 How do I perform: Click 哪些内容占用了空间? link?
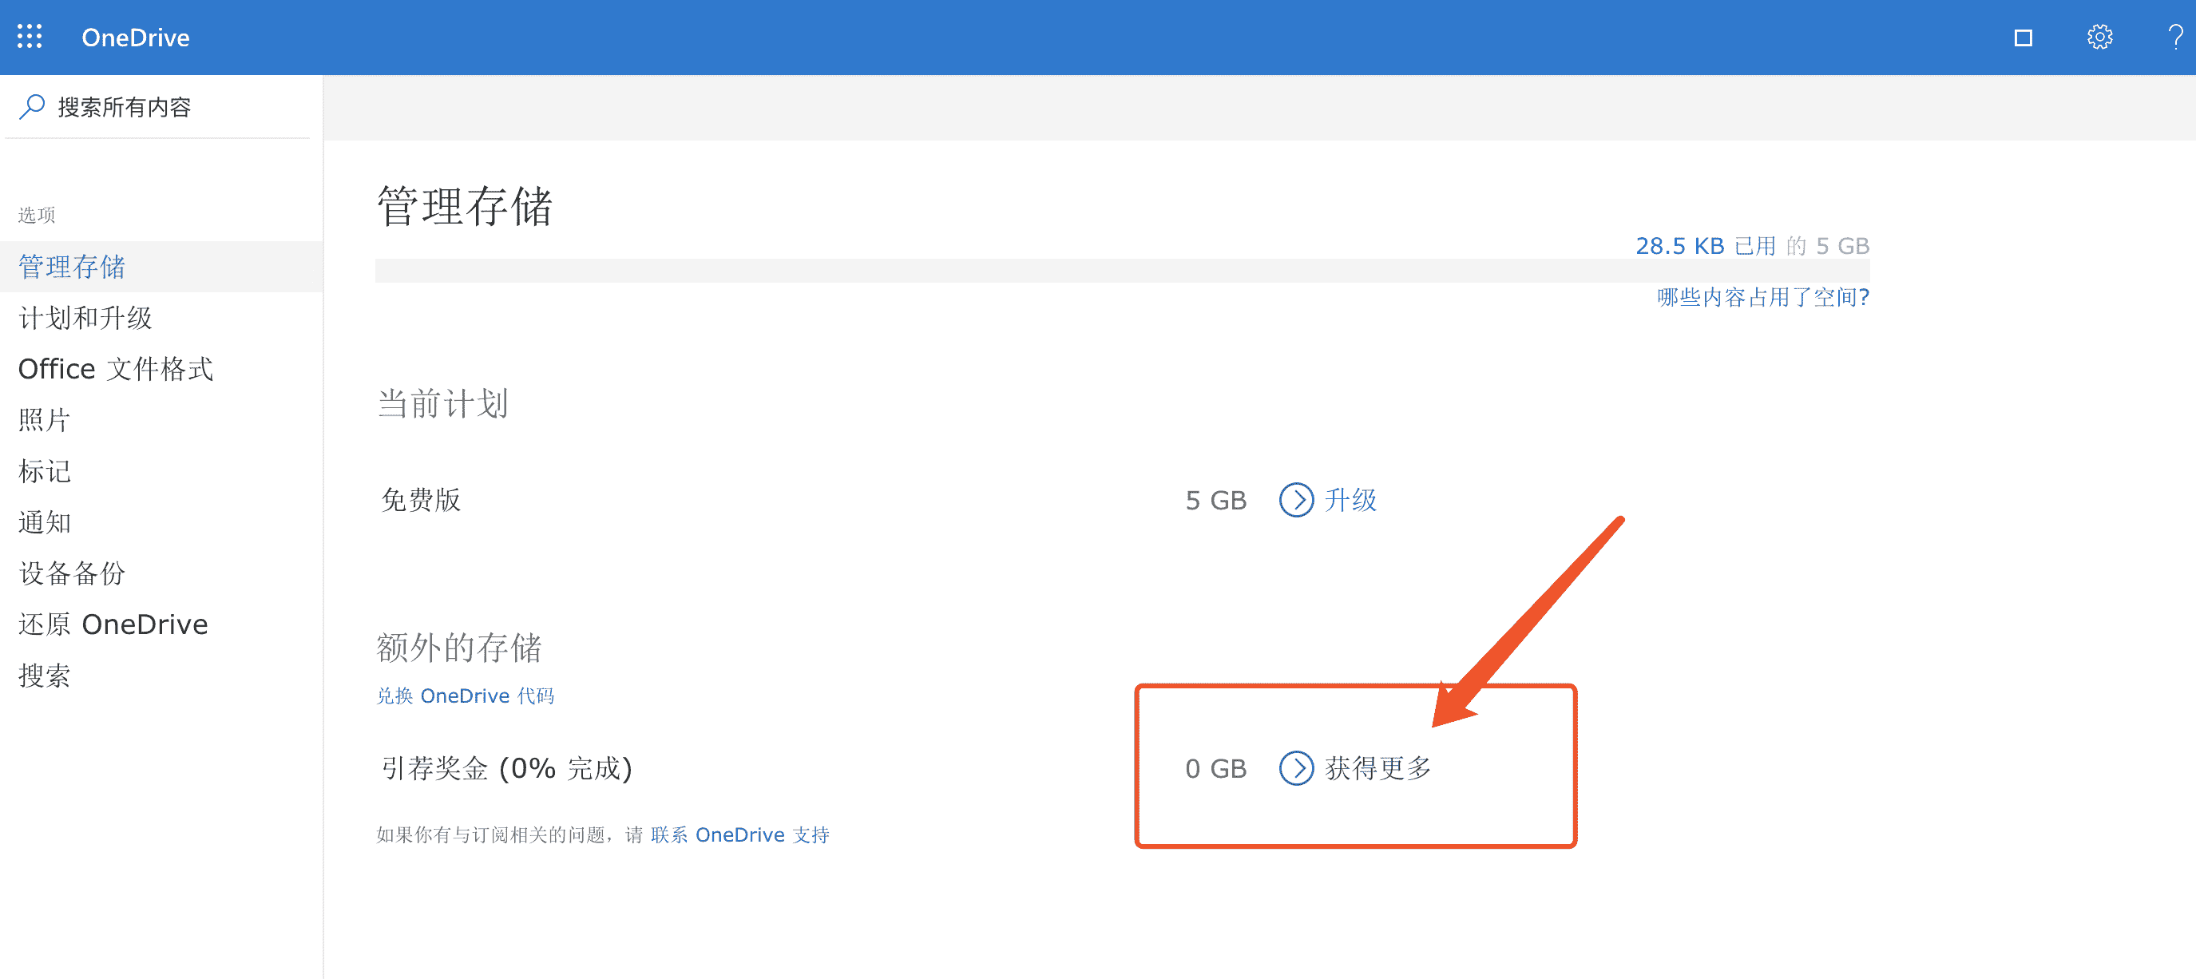pos(1762,297)
